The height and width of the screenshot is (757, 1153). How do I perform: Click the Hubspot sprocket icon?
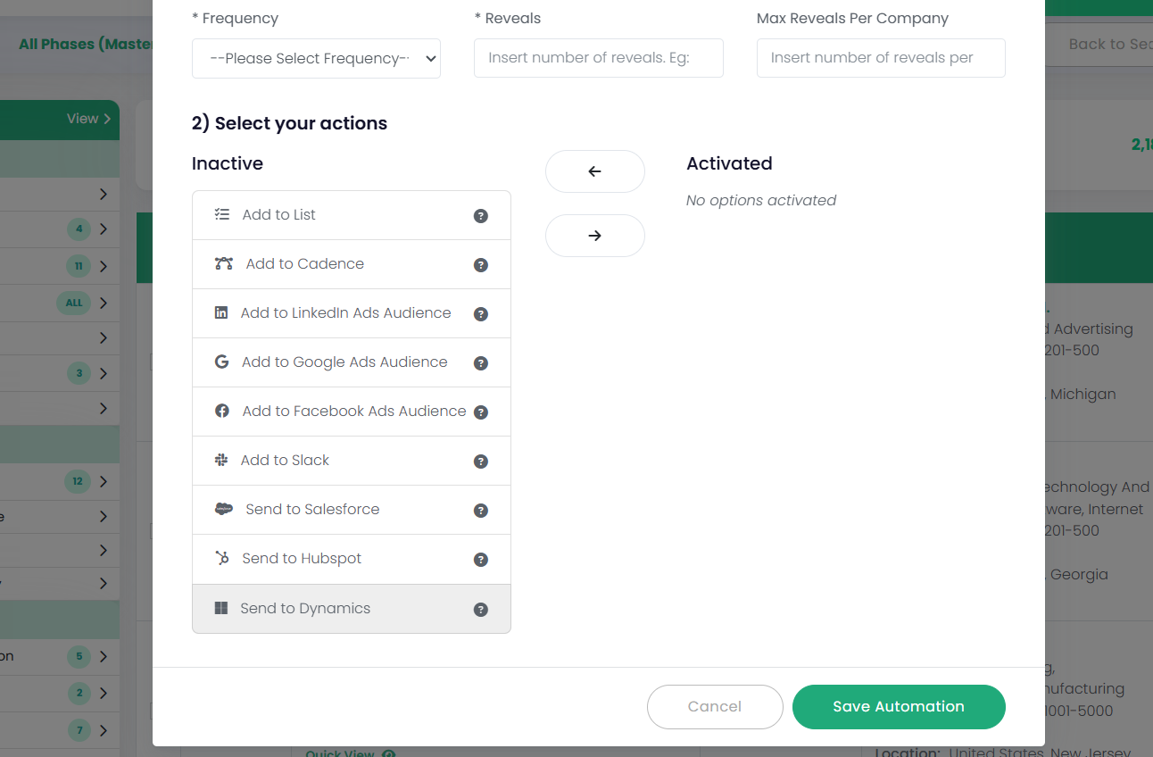click(222, 559)
